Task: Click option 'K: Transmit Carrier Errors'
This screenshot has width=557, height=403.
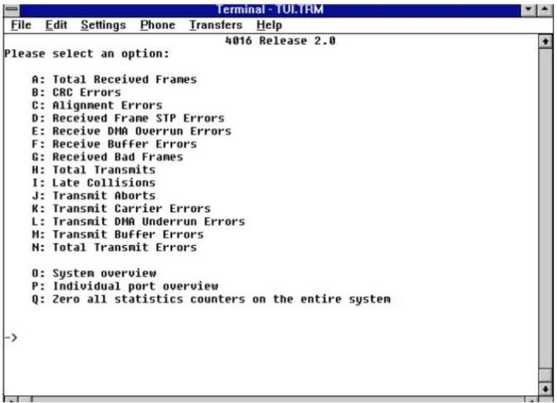Action: point(121,208)
